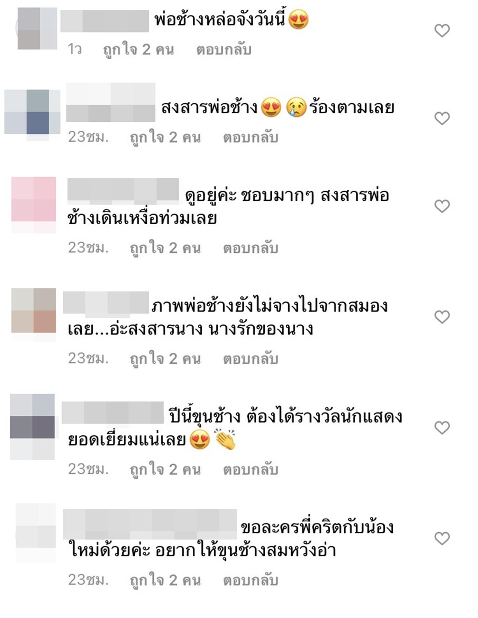Like the comment 'สงสารพ่อช้าง ร้องตามเลย'
Image resolution: width=478 pixels, height=618 pixels.
pos(442,118)
